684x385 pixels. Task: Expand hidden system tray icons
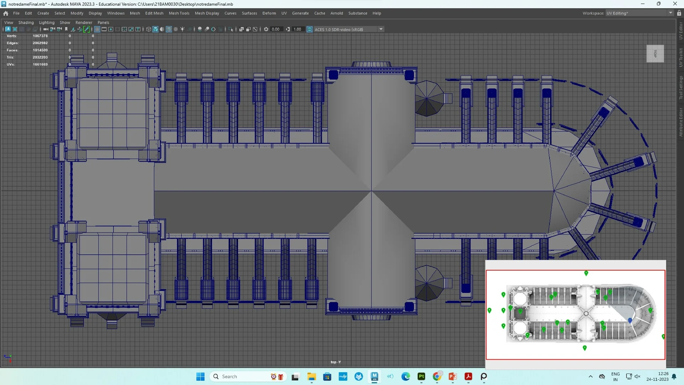pyautogui.click(x=591, y=376)
